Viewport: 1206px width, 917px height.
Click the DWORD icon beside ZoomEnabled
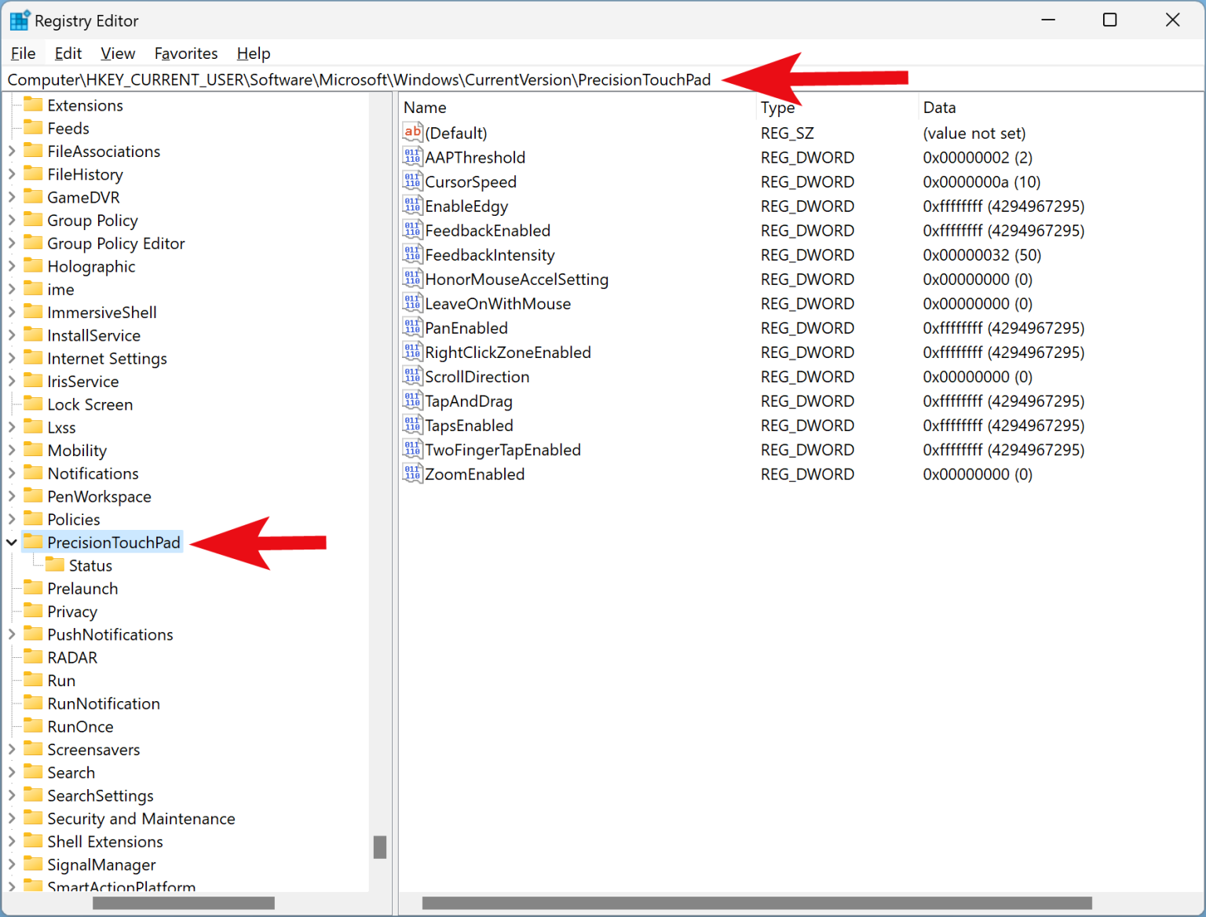click(x=412, y=473)
